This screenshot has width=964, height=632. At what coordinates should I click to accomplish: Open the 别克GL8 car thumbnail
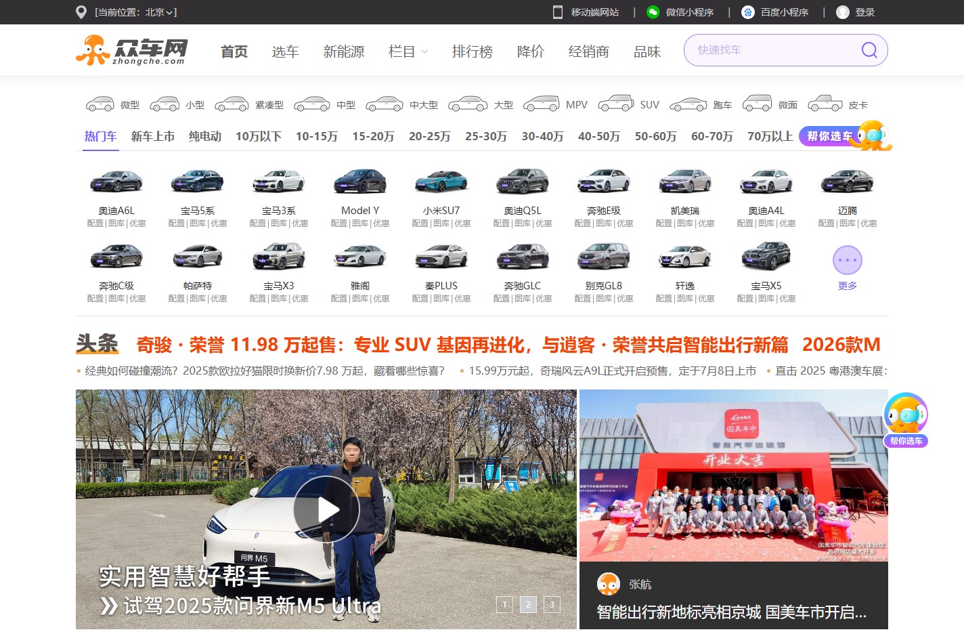click(604, 257)
